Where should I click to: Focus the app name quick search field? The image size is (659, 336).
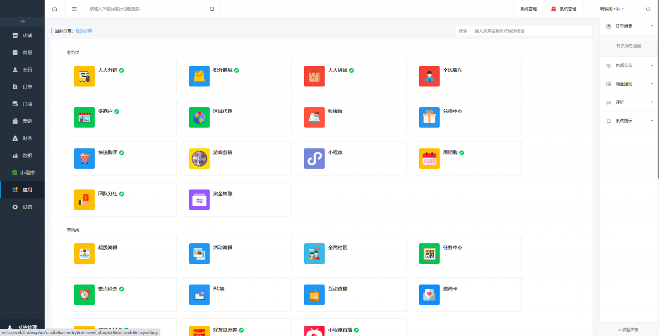[531, 31]
